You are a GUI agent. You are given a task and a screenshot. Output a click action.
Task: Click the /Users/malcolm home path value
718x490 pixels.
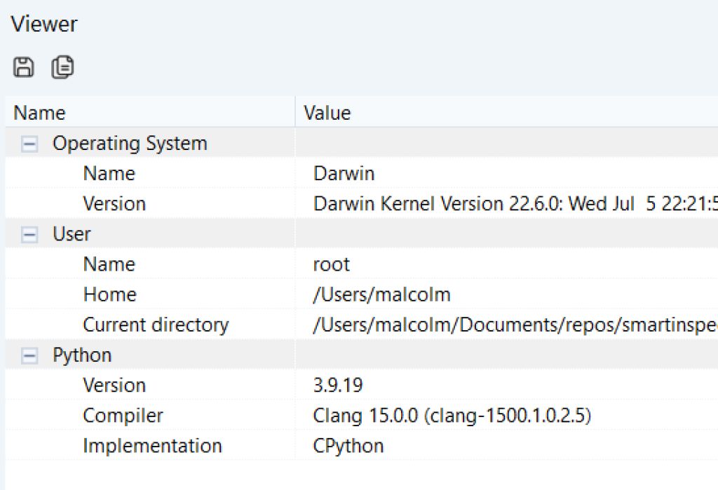coord(382,294)
